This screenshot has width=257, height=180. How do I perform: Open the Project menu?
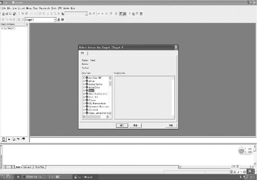(21, 8)
